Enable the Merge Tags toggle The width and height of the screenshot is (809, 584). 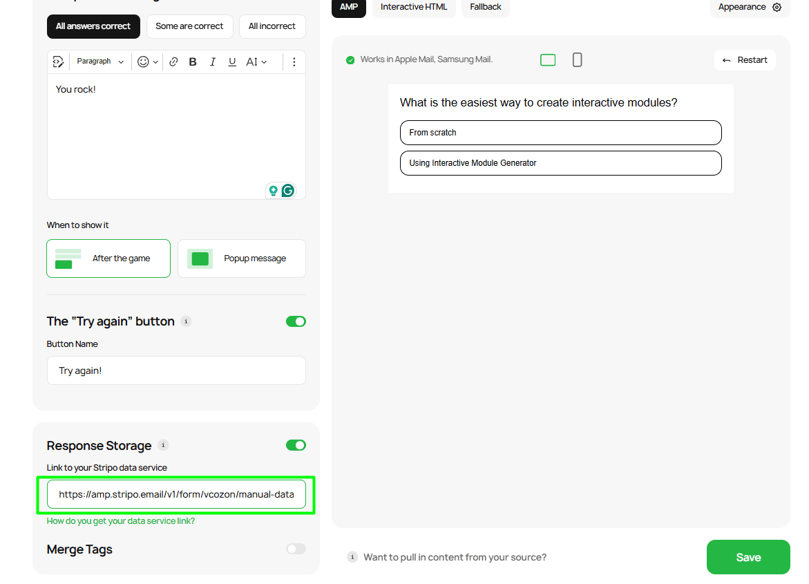click(296, 549)
